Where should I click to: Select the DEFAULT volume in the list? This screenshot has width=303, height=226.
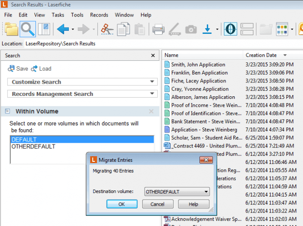click(82, 139)
